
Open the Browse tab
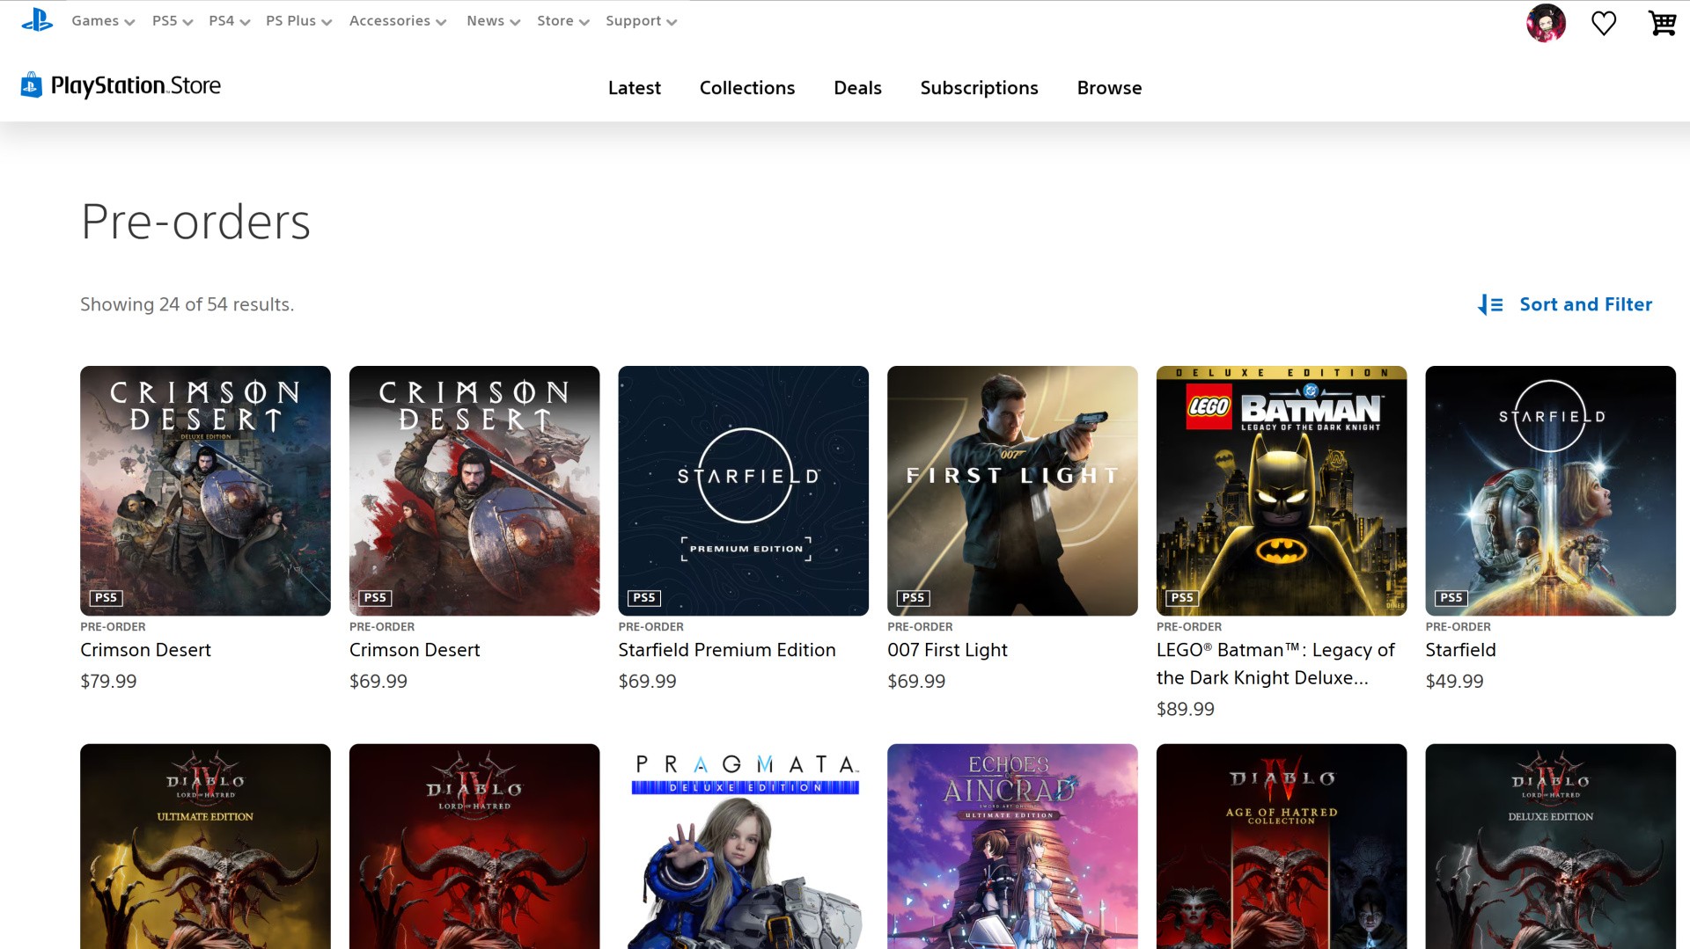1109,88
